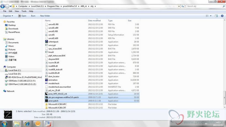Select the animation application icon
This screenshot has width=226, height=127.
[46, 80]
